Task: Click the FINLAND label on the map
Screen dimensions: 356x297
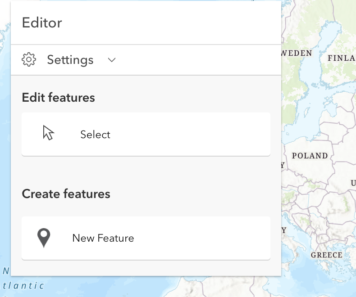Action: point(342,58)
